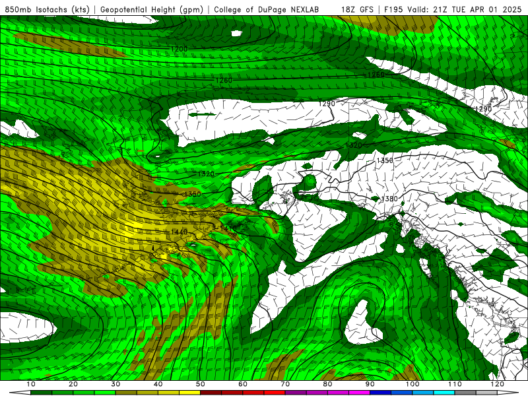
Task: Click the 'College of DuPage NEXLAB' header text
Action: pos(267,9)
